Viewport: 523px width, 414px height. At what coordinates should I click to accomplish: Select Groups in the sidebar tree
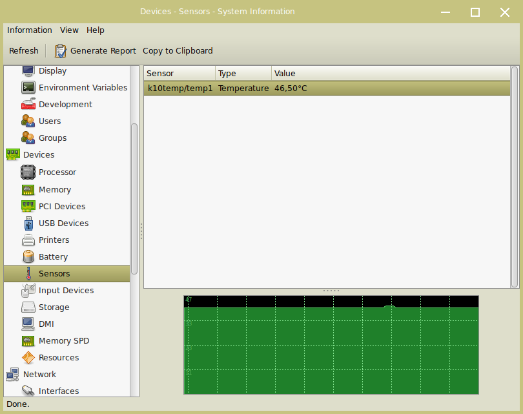(x=53, y=138)
